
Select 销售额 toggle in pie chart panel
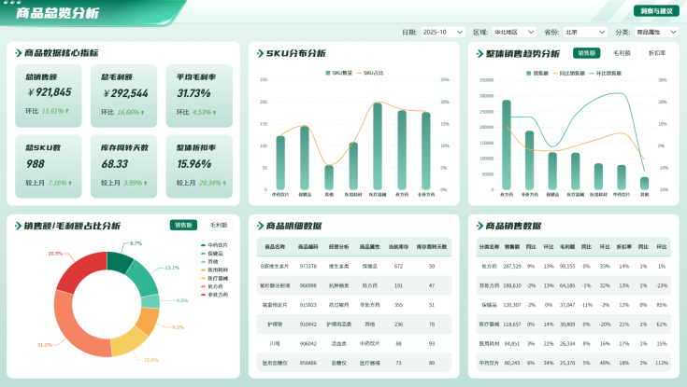tap(183, 225)
